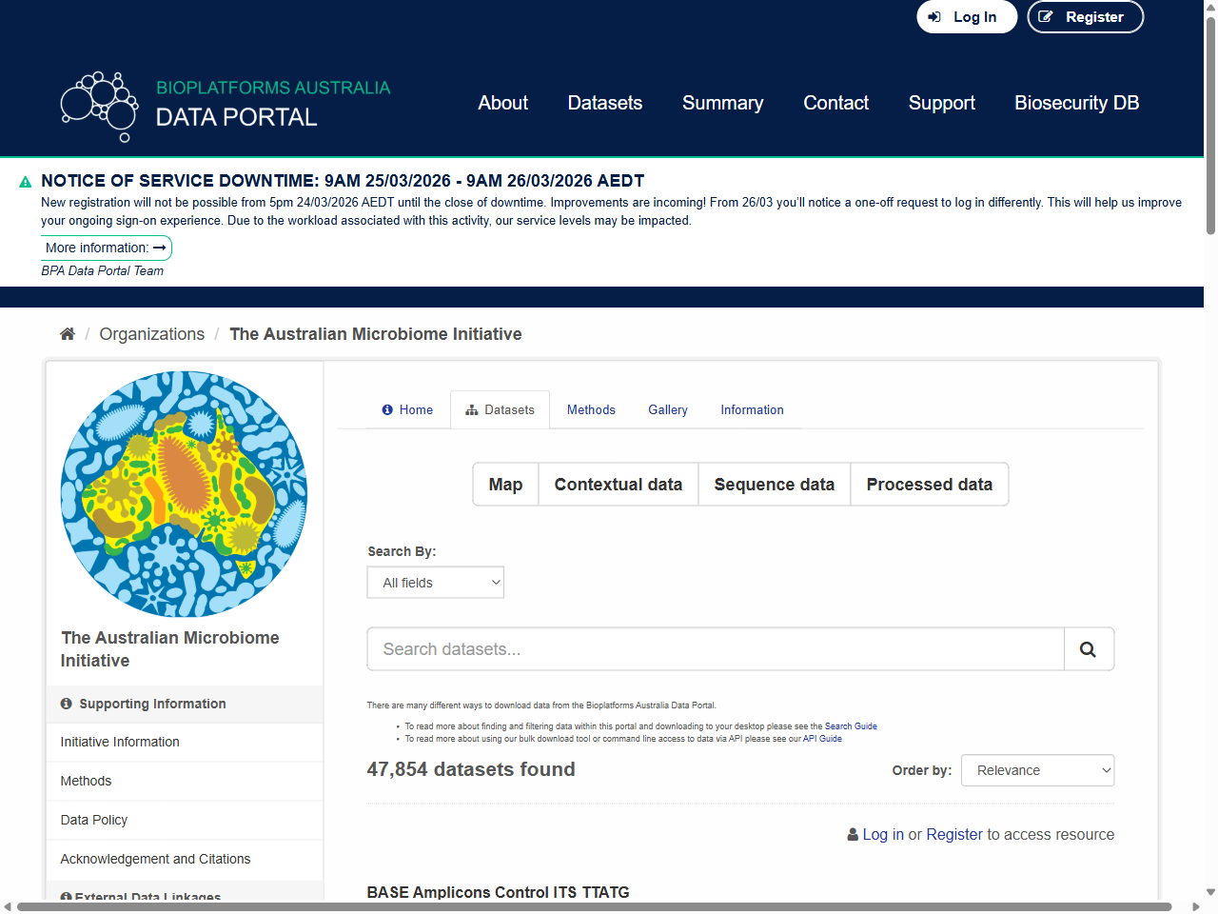Show the Sequence data view
The height and width of the screenshot is (914, 1218).
click(x=774, y=485)
